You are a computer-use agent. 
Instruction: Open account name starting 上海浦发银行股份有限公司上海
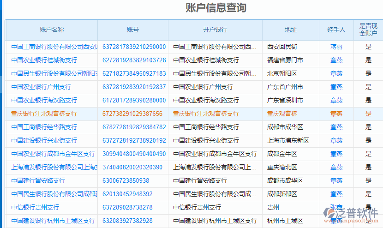(54, 168)
